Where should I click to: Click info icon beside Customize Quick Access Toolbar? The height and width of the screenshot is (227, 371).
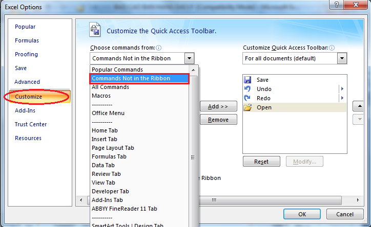click(x=332, y=48)
